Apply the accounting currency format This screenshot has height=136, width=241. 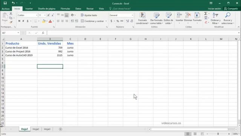[111, 21]
